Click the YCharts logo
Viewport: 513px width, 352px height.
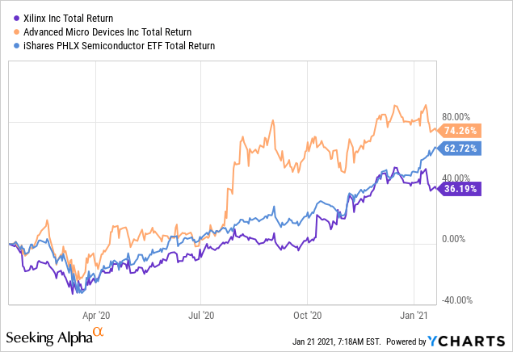tap(466, 342)
